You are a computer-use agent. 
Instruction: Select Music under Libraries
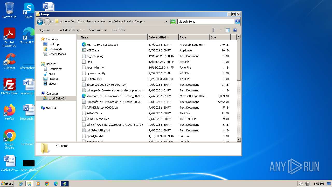click(52, 74)
